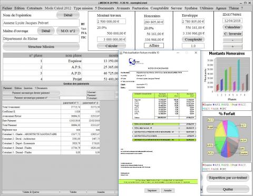The image size is (253, 196).
Task: Click the Affaire button under Honoraires
Action: [x=154, y=46]
